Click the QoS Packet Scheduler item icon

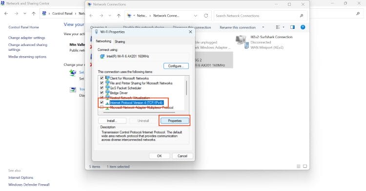pos(107,87)
